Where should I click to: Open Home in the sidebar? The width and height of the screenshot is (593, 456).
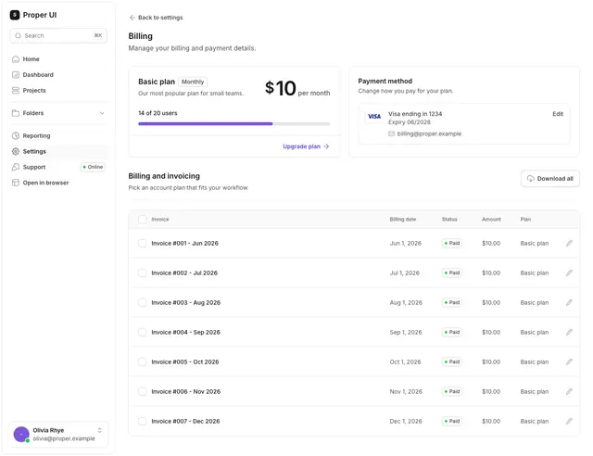pyautogui.click(x=58, y=59)
